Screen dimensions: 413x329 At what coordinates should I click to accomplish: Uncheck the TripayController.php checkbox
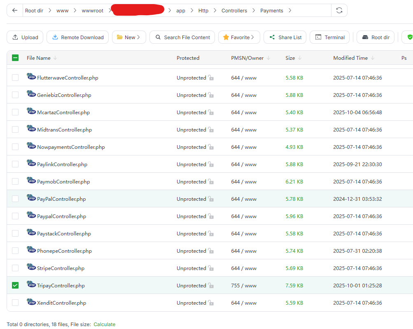click(15, 285)
